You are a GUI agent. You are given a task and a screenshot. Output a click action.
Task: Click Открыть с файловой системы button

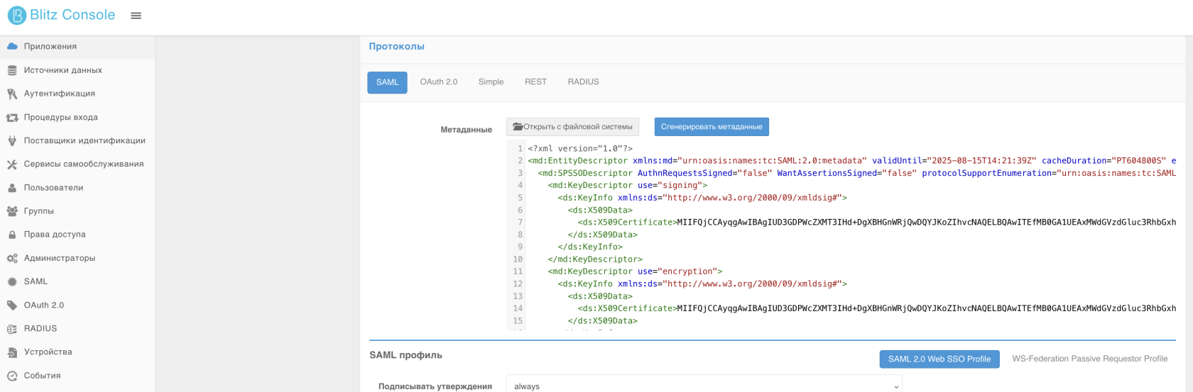point(572,127)
